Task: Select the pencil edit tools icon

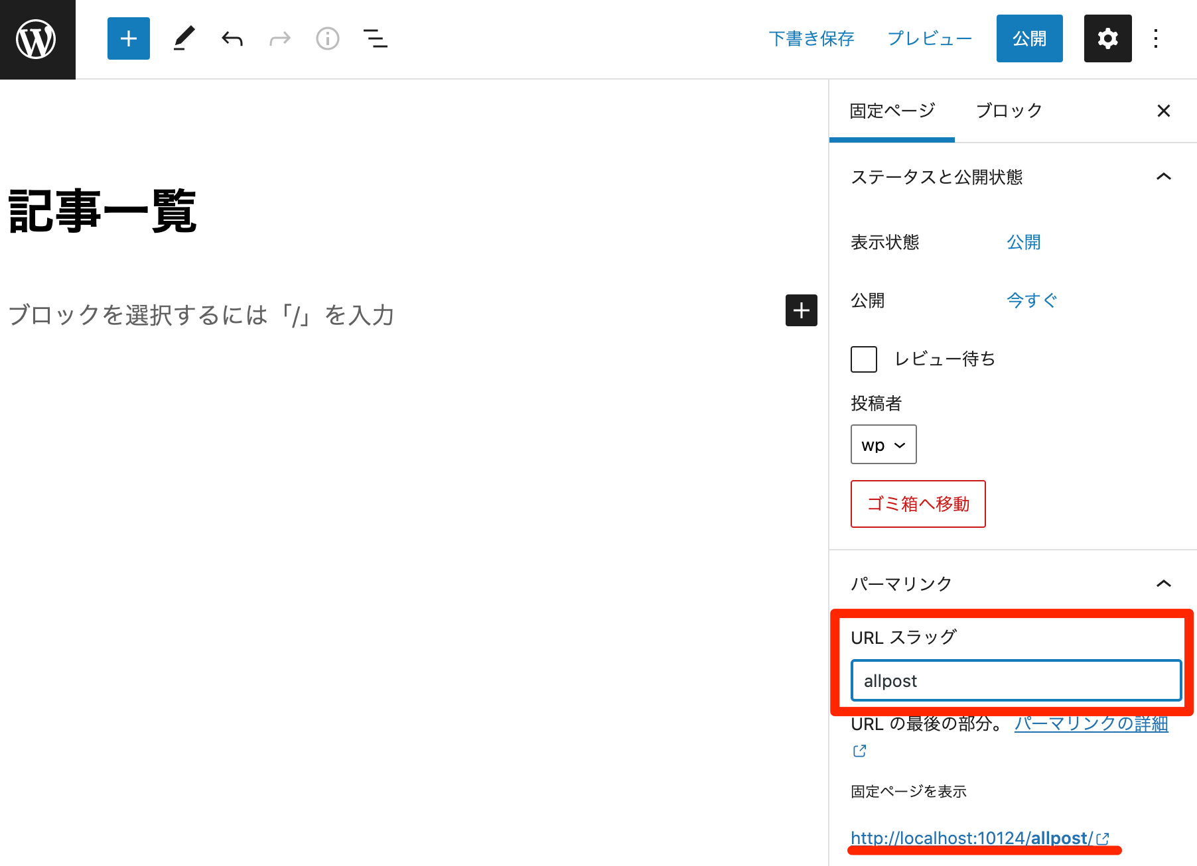Action: 184,38
